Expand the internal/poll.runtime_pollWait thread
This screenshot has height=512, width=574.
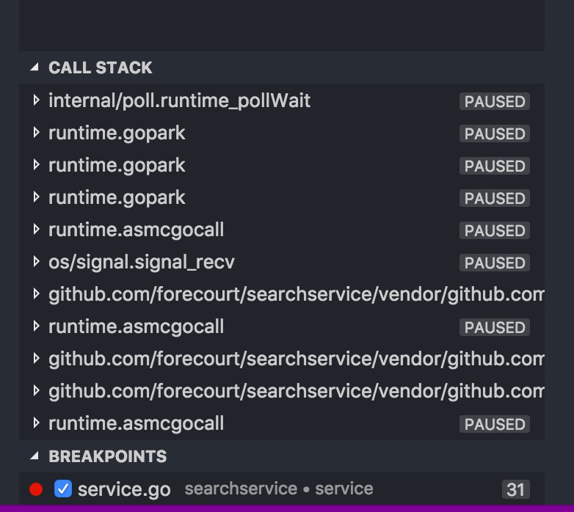click(x=36, y=100)
